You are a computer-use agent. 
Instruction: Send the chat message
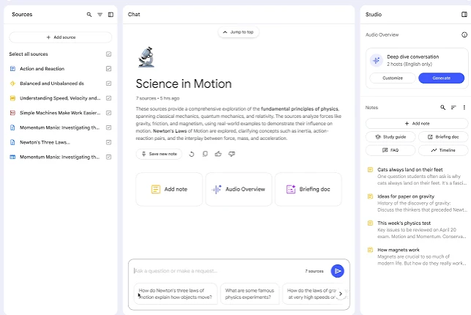pos(338,271)
